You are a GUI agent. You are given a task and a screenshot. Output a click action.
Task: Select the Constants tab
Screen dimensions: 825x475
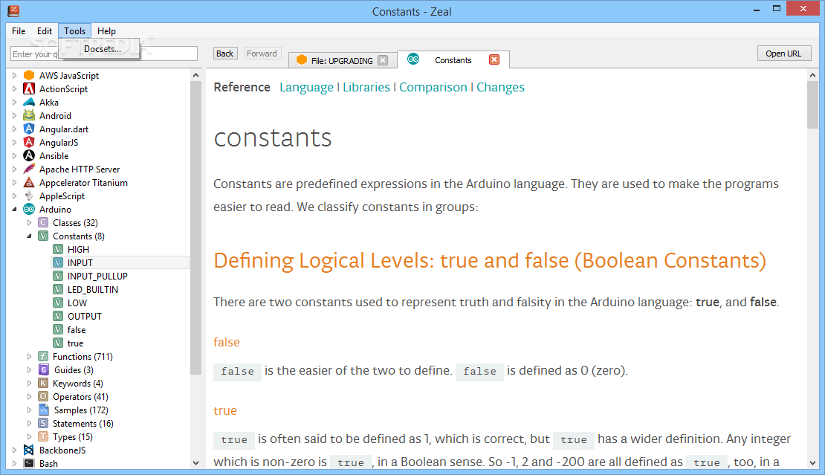(453, 60)
